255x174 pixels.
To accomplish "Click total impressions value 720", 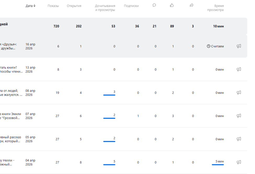I will (56, 26).
